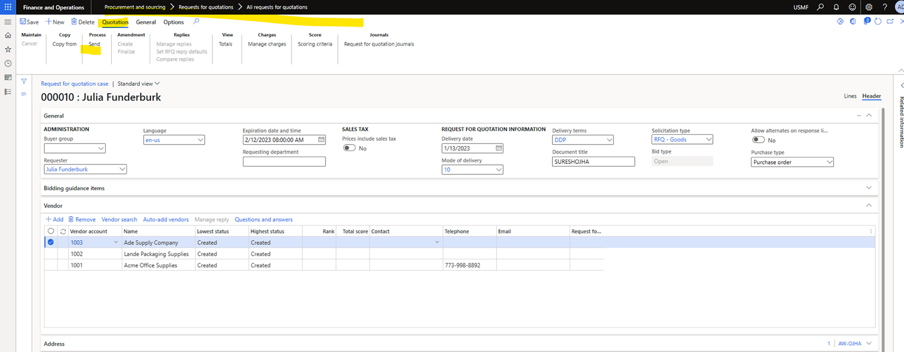Open Favorites star in the sidebar
The height and width of the screenshot is (352, 904).
[x=8, y=50]
